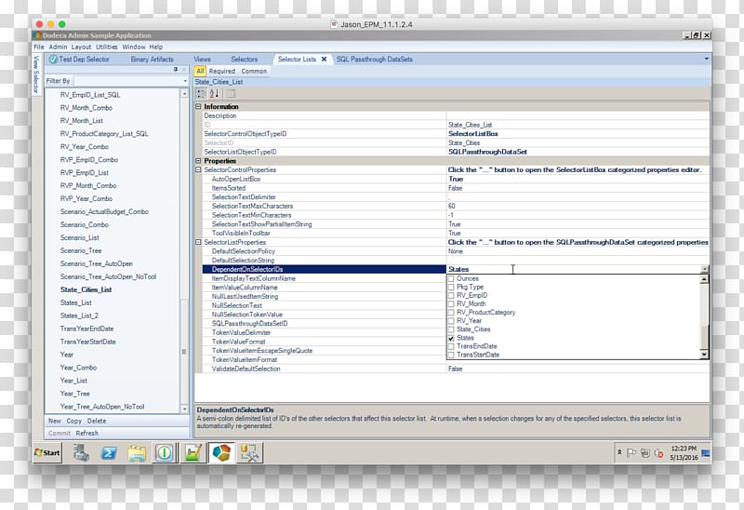Select States_List in the list
744x510 pixels.
pyautogui.click(x=76, y=303)
